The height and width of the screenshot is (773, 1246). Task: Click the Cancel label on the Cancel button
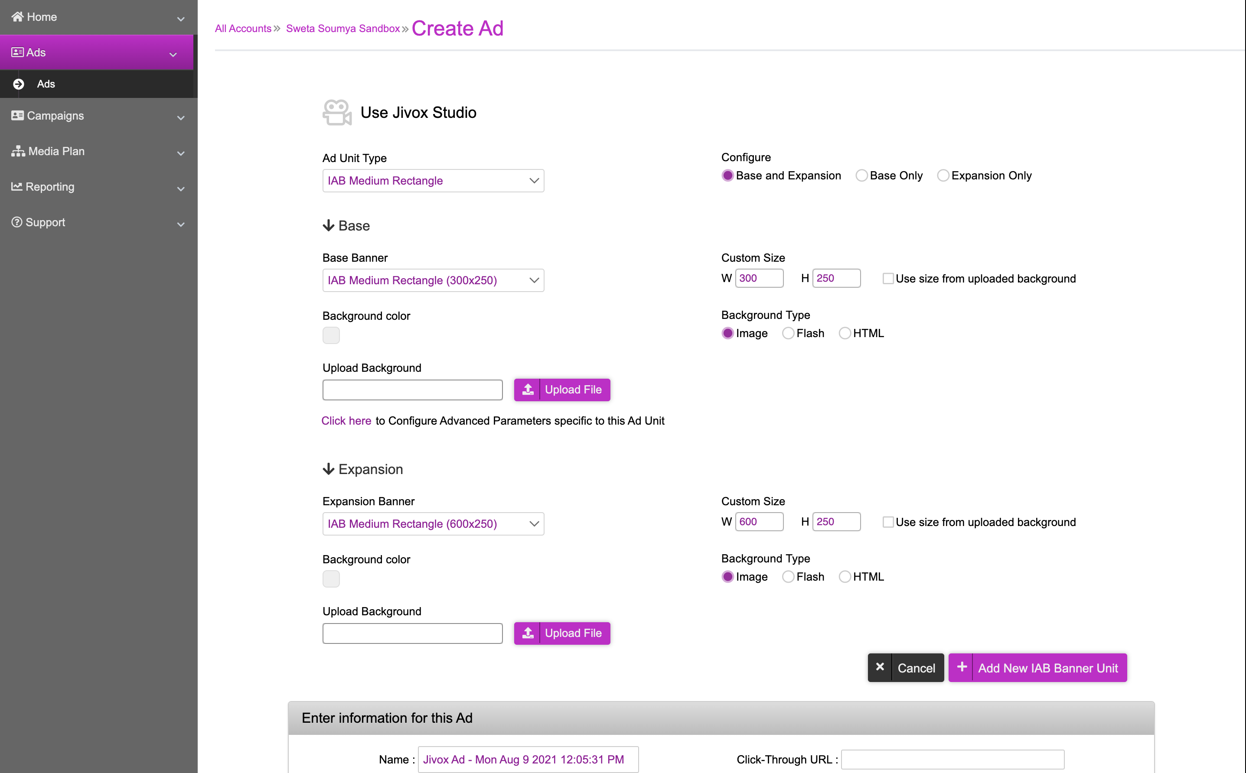click(x=916, y=668)
